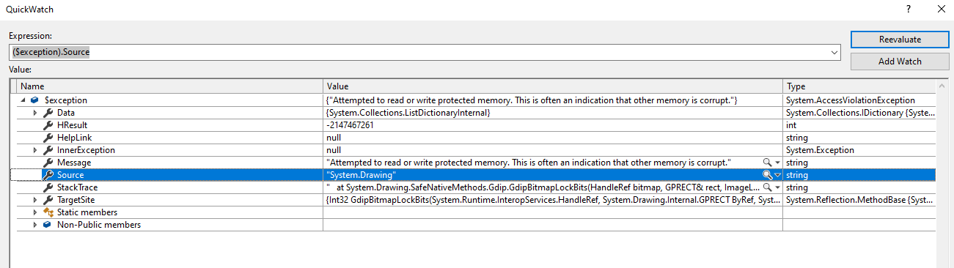Expand the Data property node
Viewport: 954px width, 268px height.
tap(35, 113)
